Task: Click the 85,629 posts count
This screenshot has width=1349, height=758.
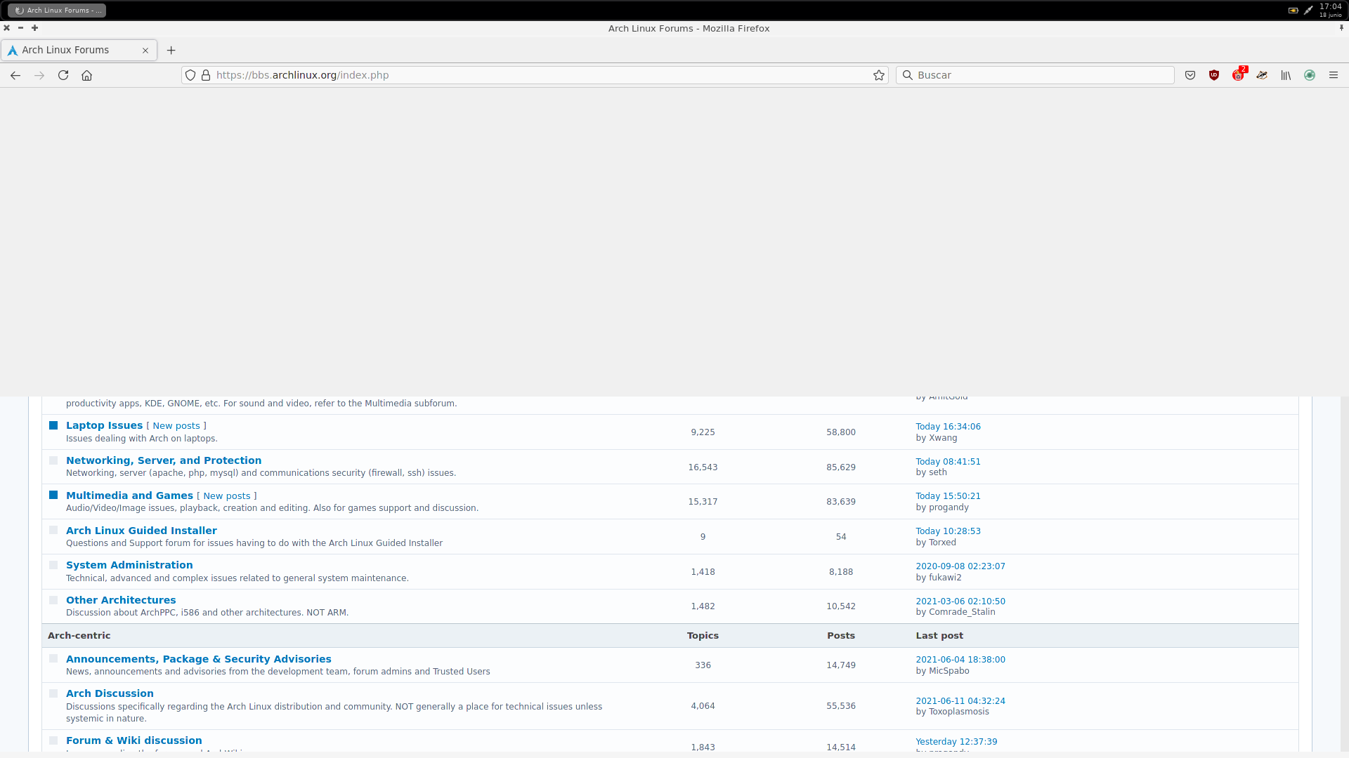Action: pyautogui.click(x=841, y=467)
